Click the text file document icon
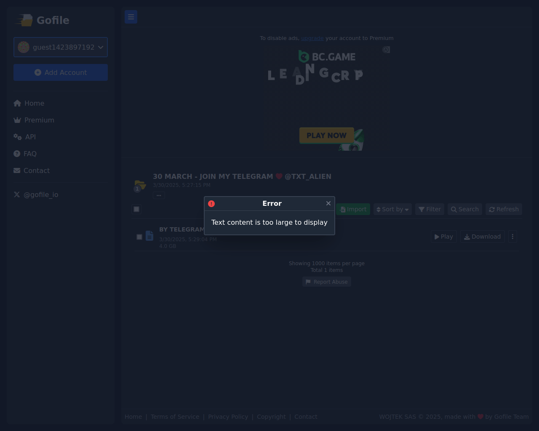This screenshot has height=431, width=539. (149, 236)
